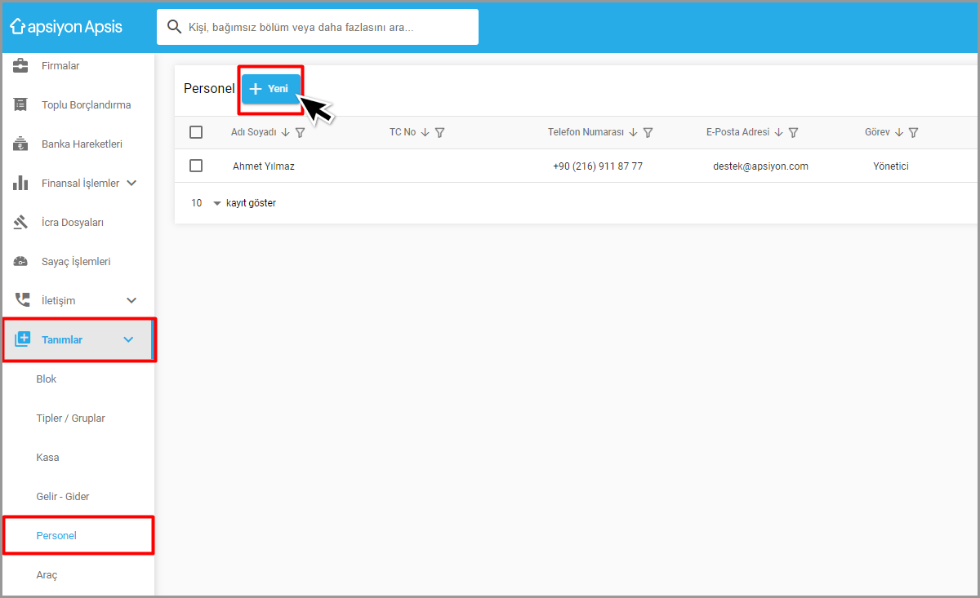This screenshot has width=980, height=598.
Task: Click the TC No column header text
Action: tap(403, 132)
